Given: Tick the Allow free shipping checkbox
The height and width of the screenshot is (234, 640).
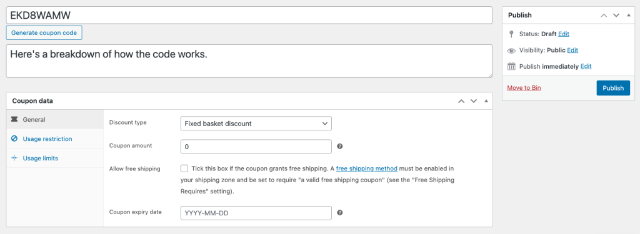Looking at the screenshot, I should click(x=184, y=168).
